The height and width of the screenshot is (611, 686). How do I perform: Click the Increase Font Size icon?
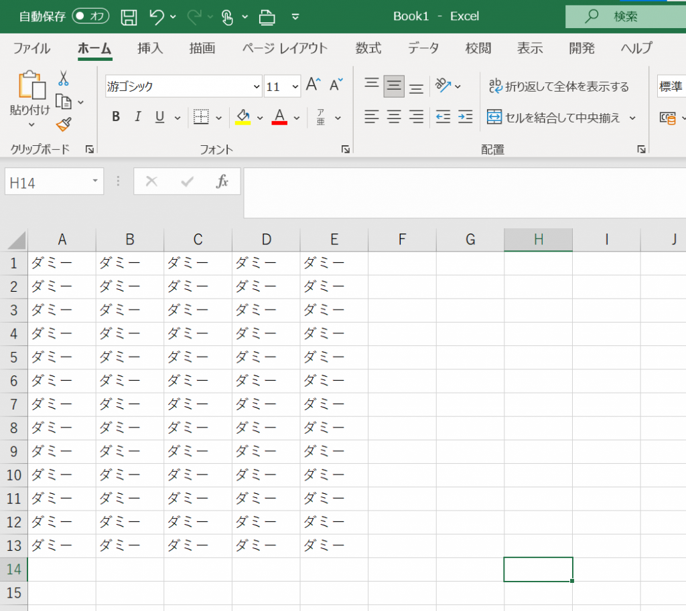coord(313,85)
